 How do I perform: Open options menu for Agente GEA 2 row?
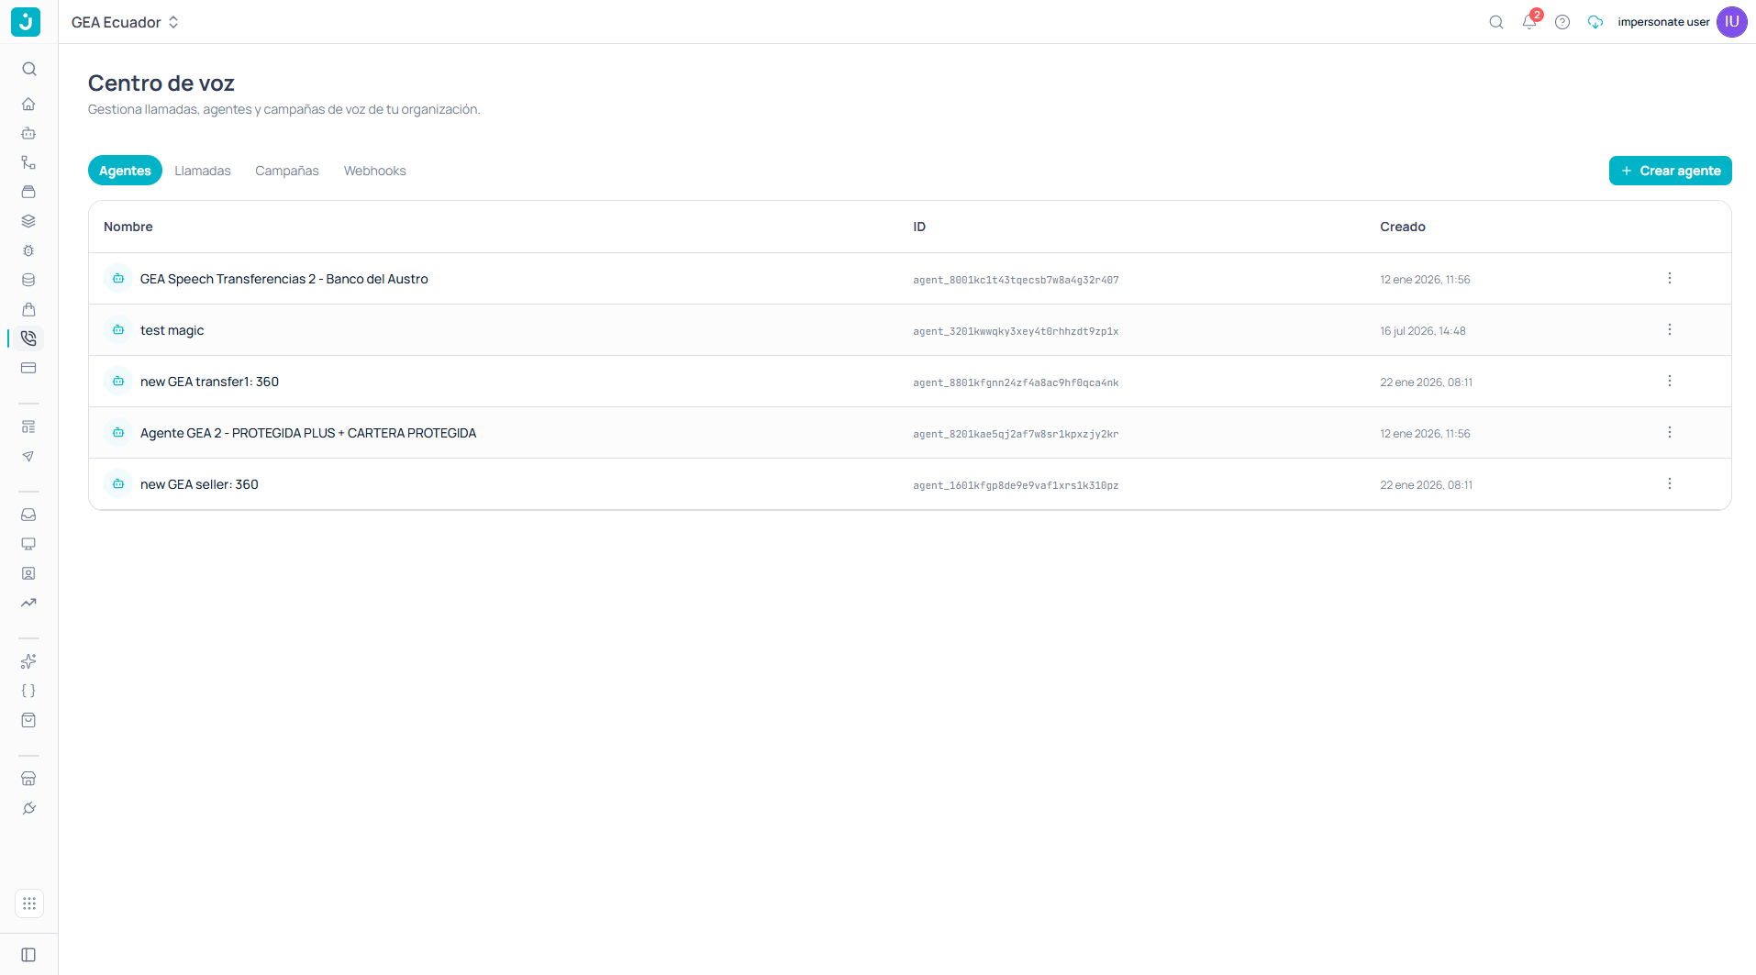pos(1670,432)
